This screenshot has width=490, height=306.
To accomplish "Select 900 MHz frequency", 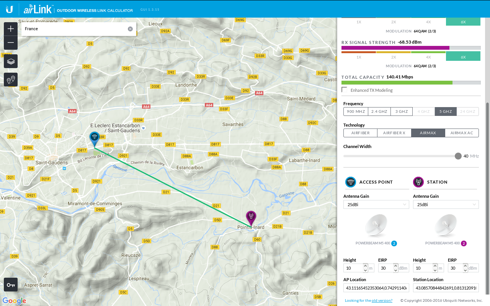I will tap(356, 112).
